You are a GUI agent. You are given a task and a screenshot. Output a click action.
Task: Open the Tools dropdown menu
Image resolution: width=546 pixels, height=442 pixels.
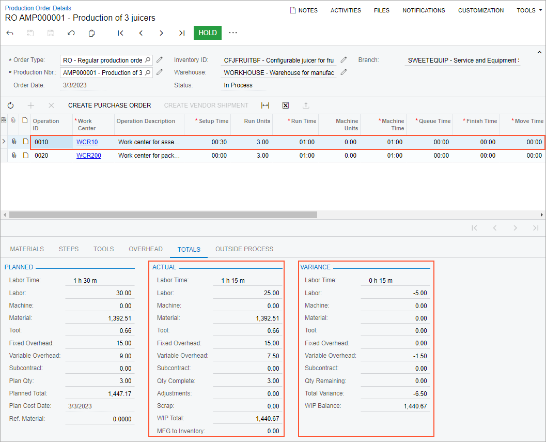tap(529, 10)
